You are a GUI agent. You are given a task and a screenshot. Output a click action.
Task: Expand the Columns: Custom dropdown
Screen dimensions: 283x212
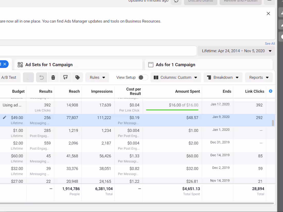pyautogui.click(x=175, y=77)
